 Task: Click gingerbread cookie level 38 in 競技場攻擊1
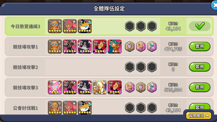tap(55, 47)
